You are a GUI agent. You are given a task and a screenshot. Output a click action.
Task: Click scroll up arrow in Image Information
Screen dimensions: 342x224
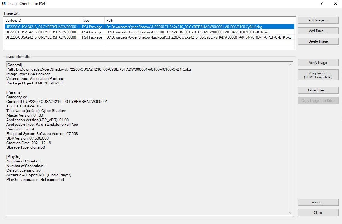[290, 65]
